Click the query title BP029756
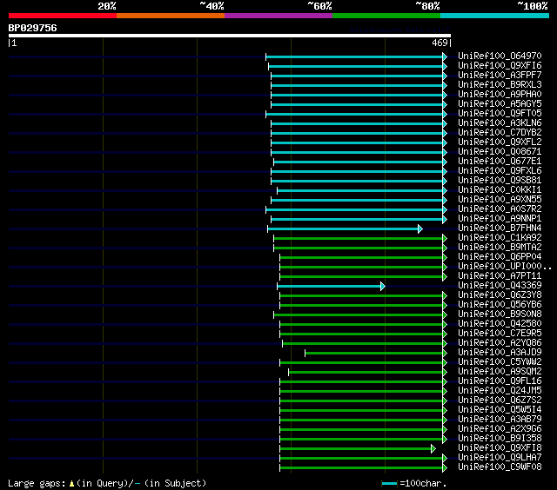557x490 pixels. (x=33, y=28)
